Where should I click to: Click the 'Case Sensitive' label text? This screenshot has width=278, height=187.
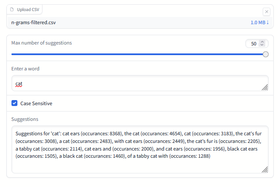tap(37, 103)
